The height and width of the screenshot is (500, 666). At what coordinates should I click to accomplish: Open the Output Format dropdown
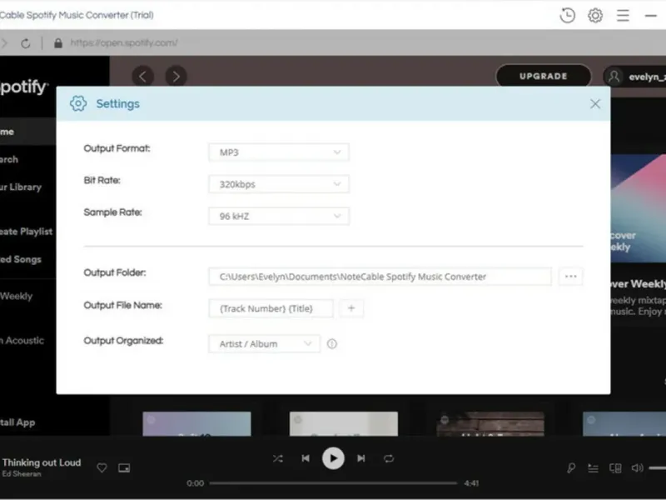pyautogui.click(x=279, y=152)
